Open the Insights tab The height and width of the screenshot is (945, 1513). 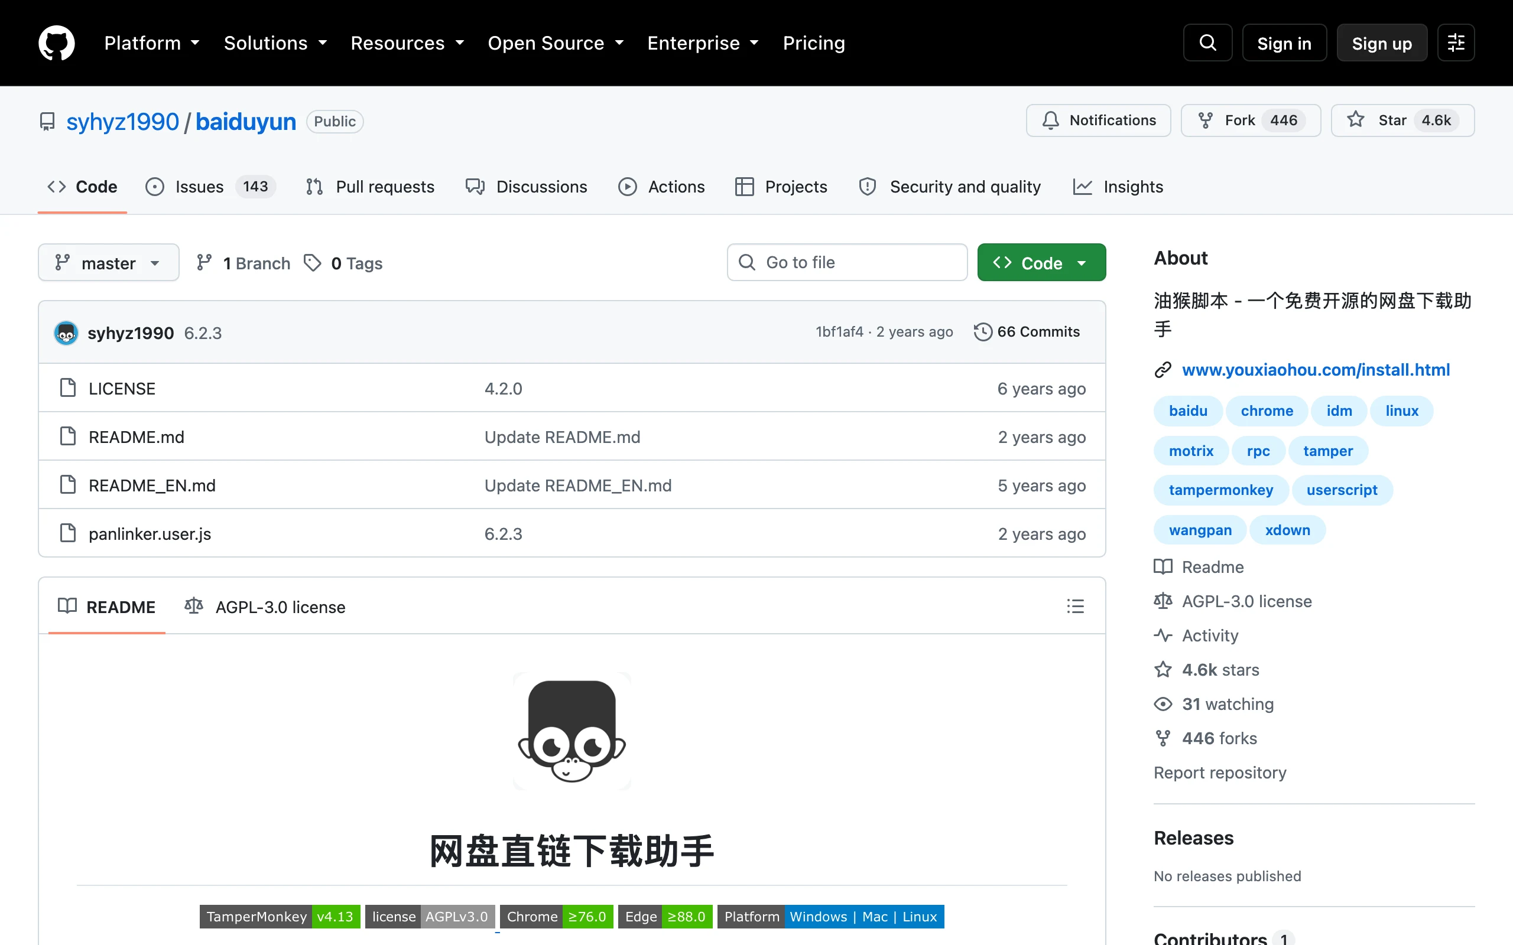[1118, 187]
